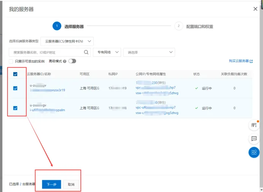Click the step 1 circle 选择服务器
Image resolution: width=263 pixels, height=192 pixels.
click(x=57, y=26)
